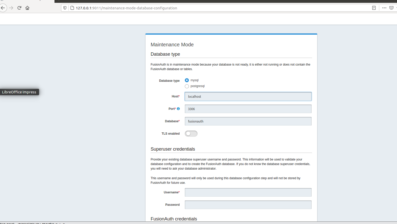This screenshot has width=397, height=224.
Task: Reload the page with refresh icon
Action: 19,8
